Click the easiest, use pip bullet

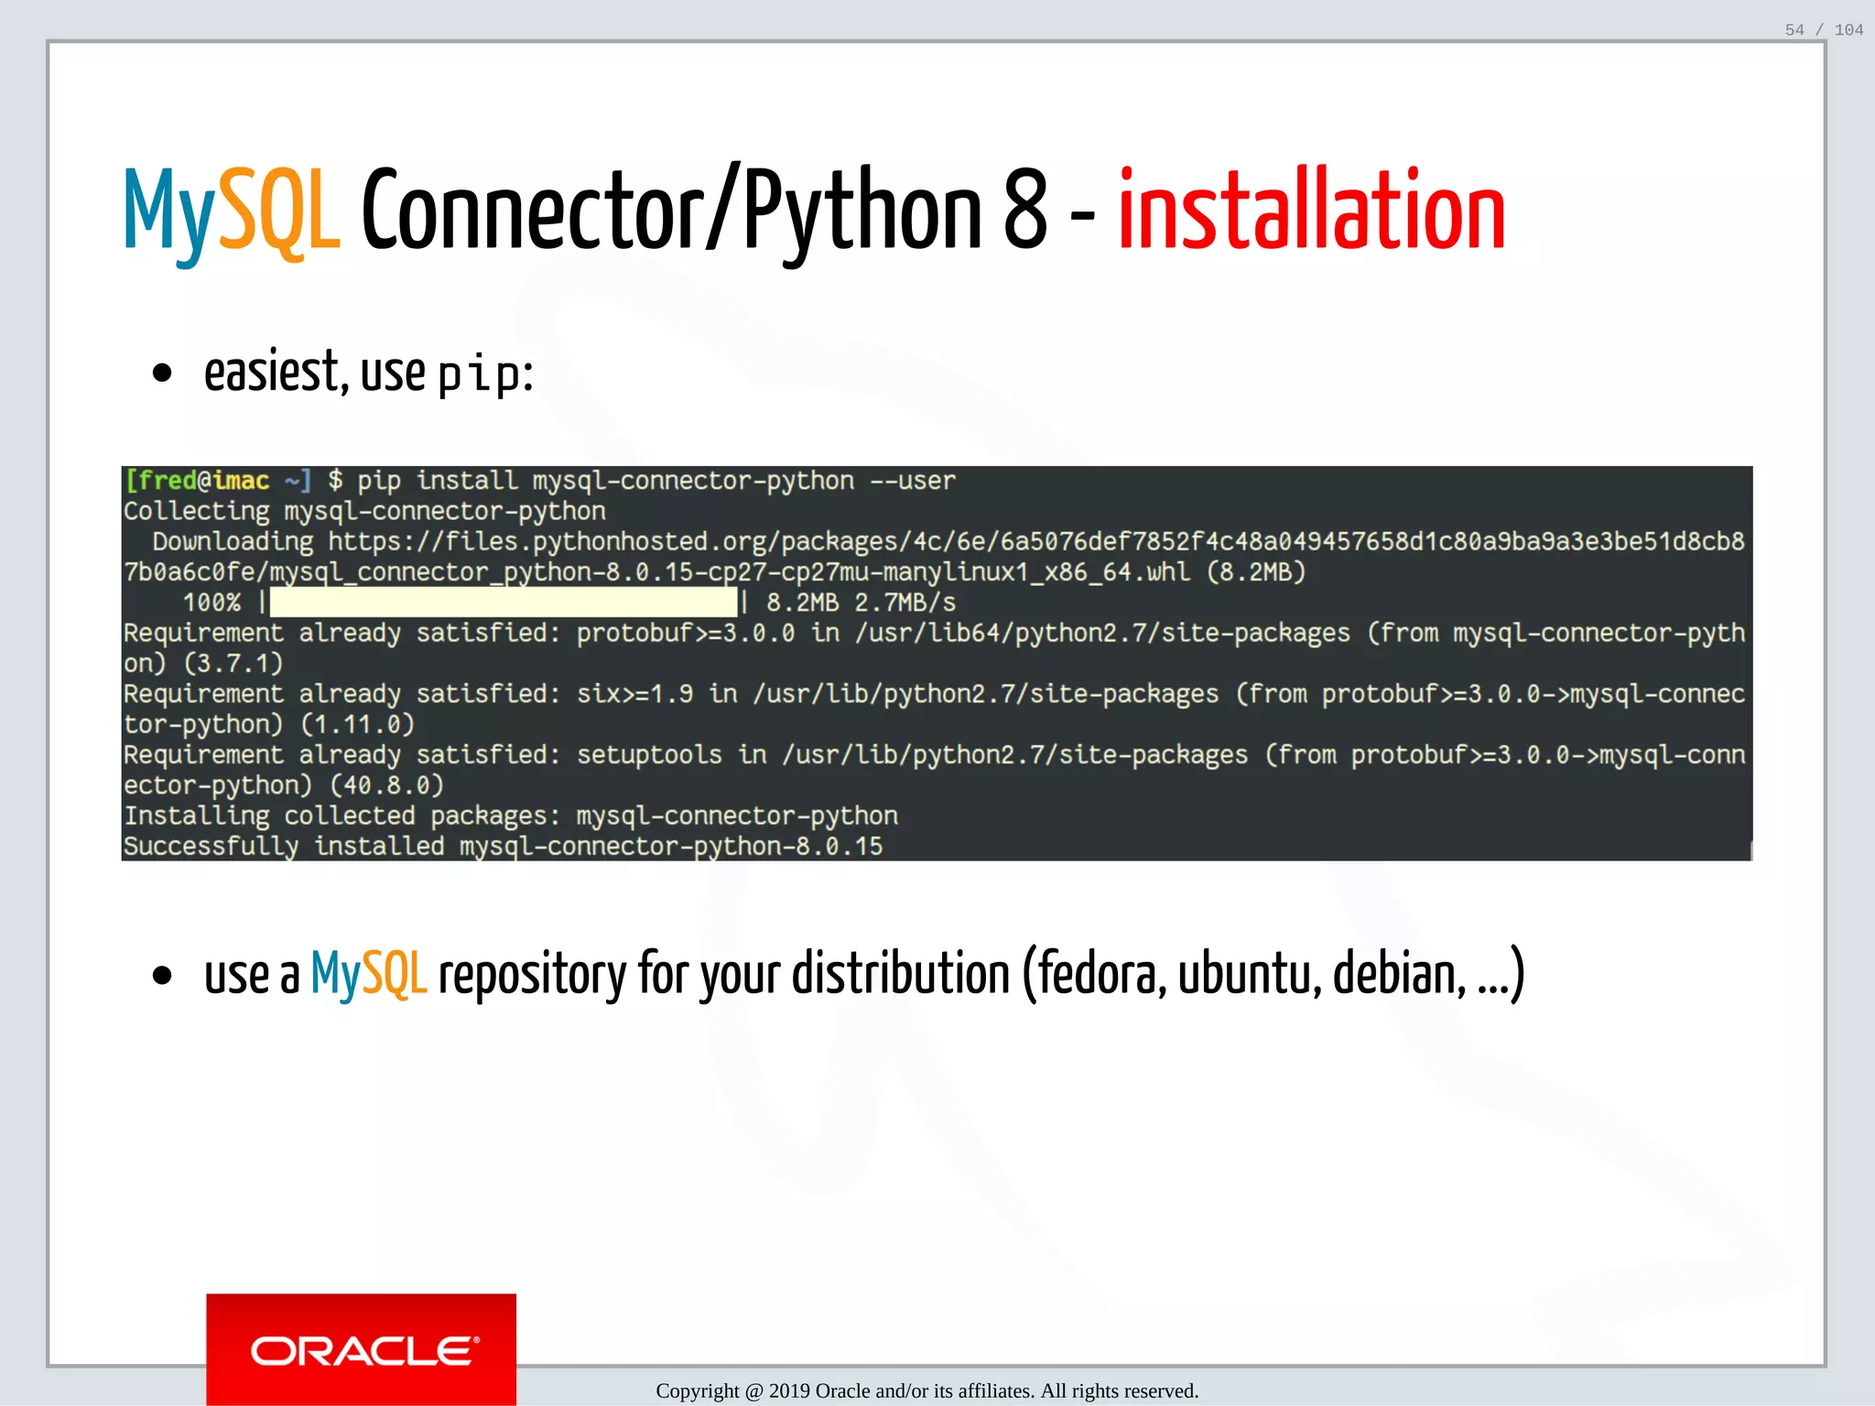pos(368,373)
